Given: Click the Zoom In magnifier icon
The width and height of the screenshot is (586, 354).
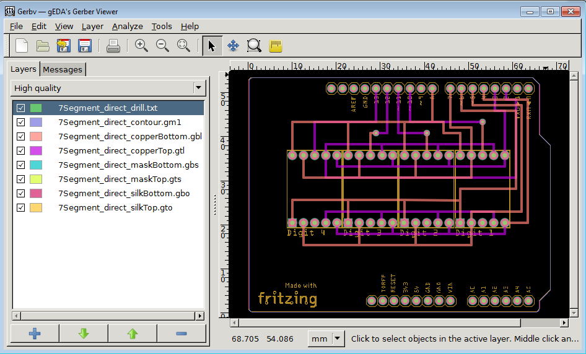Looking at the screenshot, I should click(x=141, y=46).
